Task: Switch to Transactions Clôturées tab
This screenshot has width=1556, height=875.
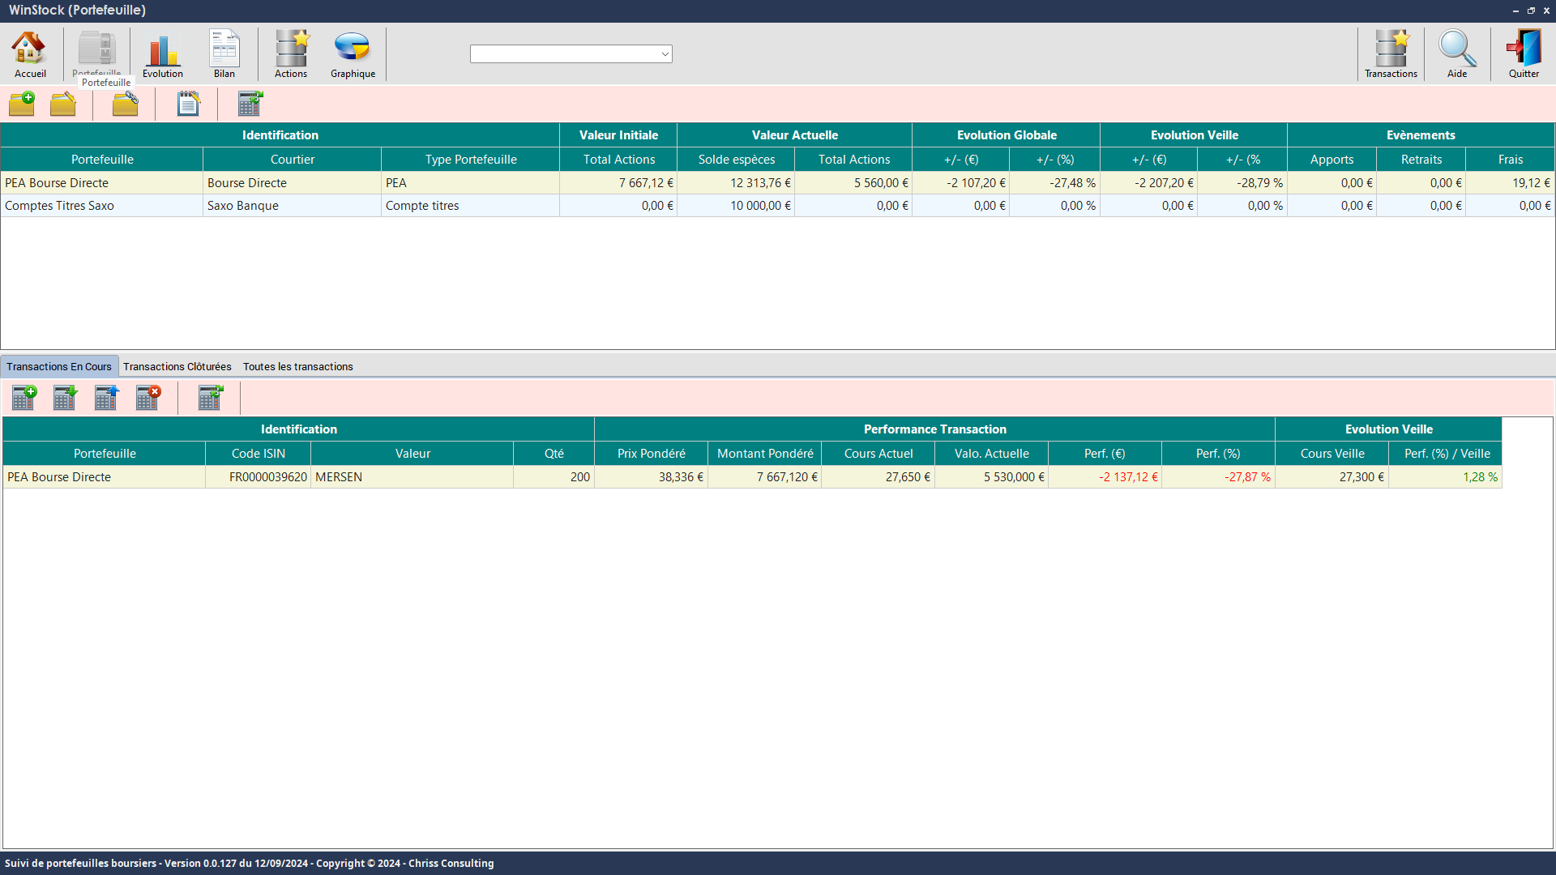Action: coord(177,367)
